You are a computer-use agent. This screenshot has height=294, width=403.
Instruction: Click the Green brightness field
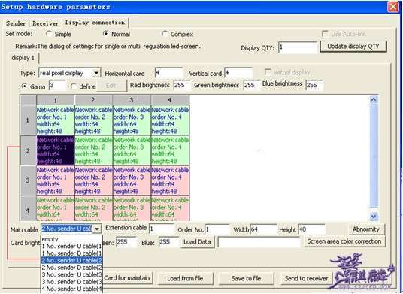click(251, 85)
